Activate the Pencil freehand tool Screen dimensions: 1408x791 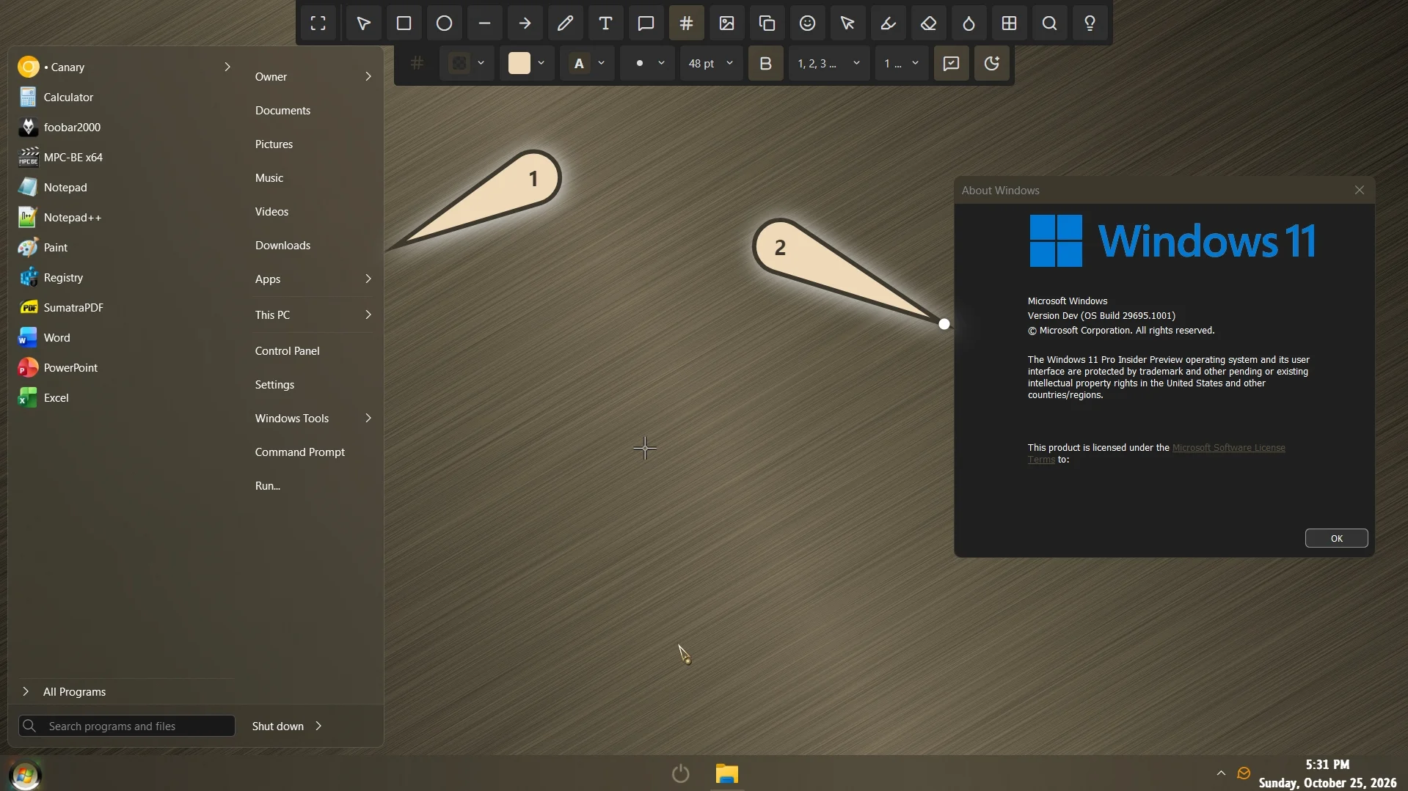coord(565,23)
